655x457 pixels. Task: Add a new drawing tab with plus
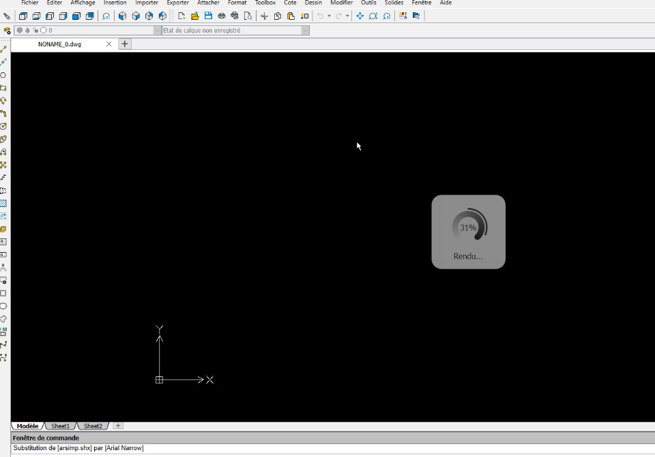coord(124,44)
